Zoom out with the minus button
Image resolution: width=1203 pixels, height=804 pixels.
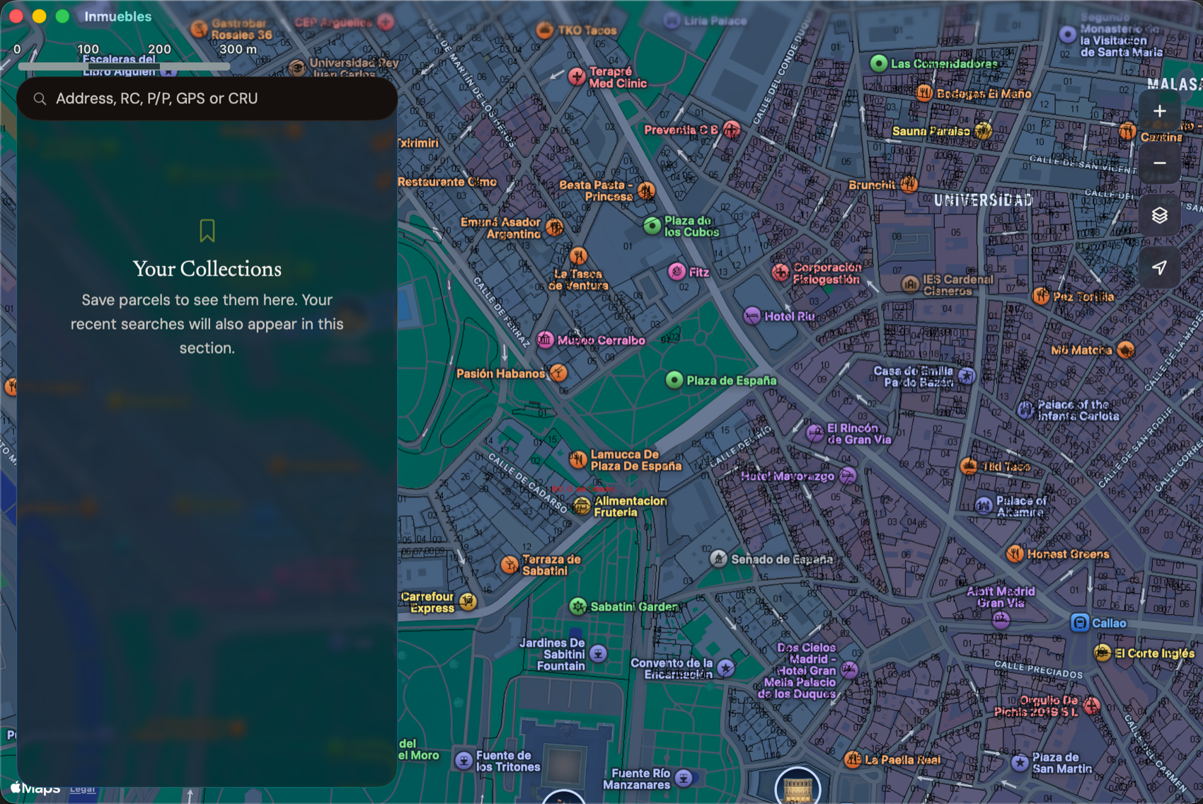tap(1159, 163)
